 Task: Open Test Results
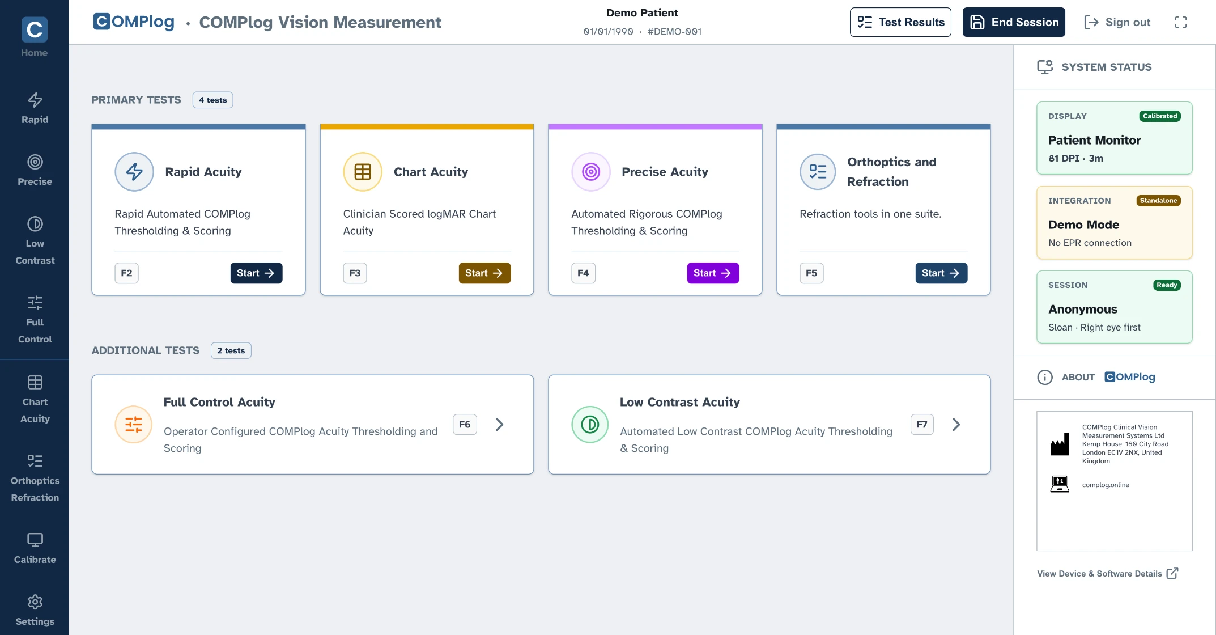tap(900, 22)
